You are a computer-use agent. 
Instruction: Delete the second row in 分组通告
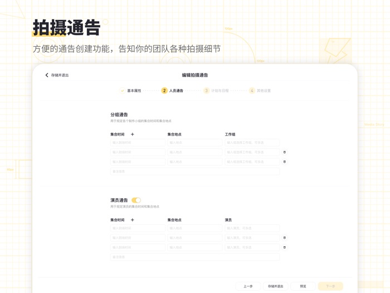pos(285,152)
